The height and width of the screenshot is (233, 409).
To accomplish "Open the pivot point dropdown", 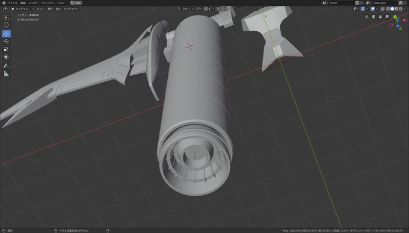I will point(199,9).
